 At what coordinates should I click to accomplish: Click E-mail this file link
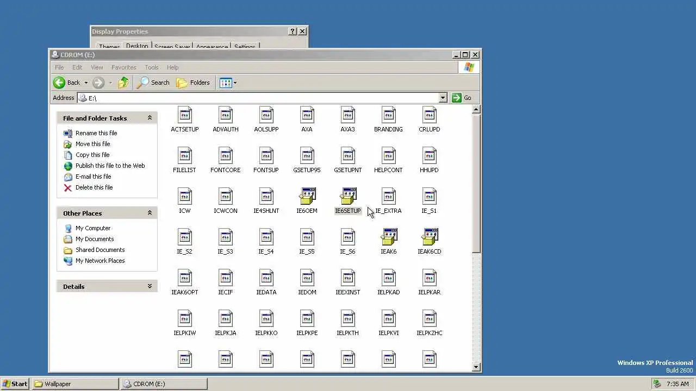coord(94,176)
